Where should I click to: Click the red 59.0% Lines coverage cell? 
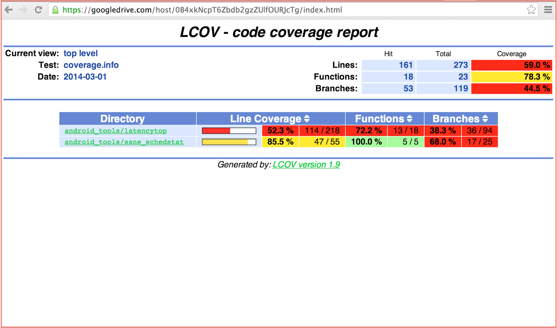point(511,65)
